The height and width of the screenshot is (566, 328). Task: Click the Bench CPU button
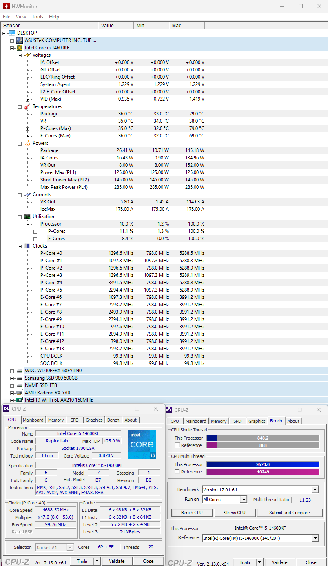192,513
